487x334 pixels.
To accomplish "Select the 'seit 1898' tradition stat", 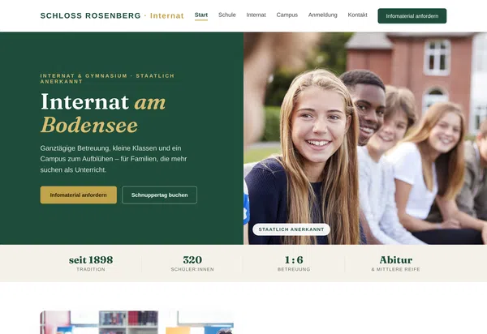I will 91,263.
